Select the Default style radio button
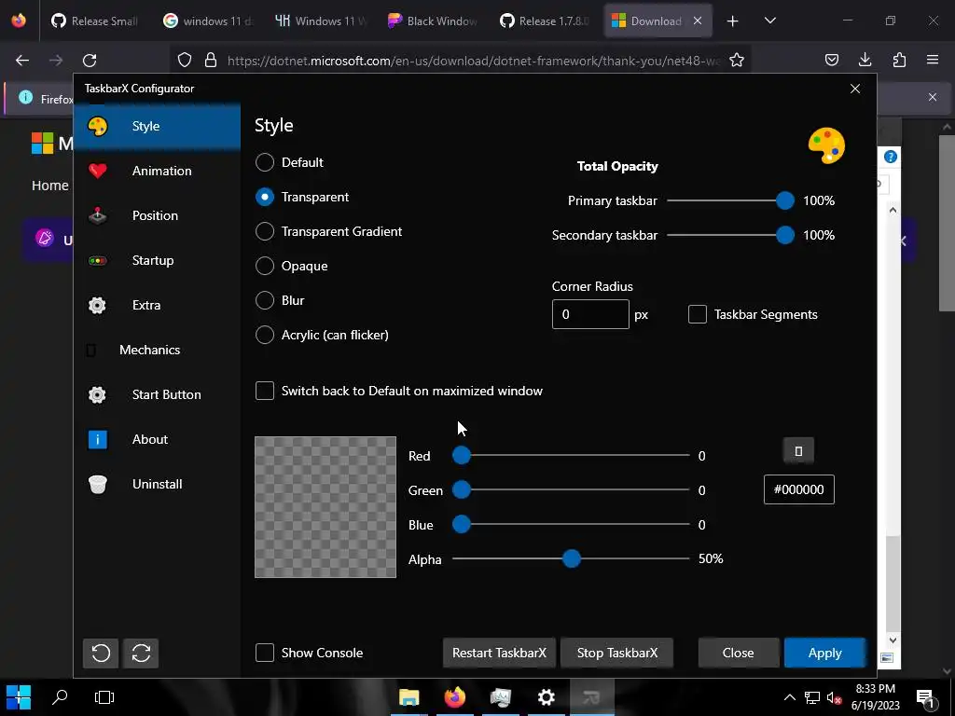The image size is (955, 716). tap(264, 162)
